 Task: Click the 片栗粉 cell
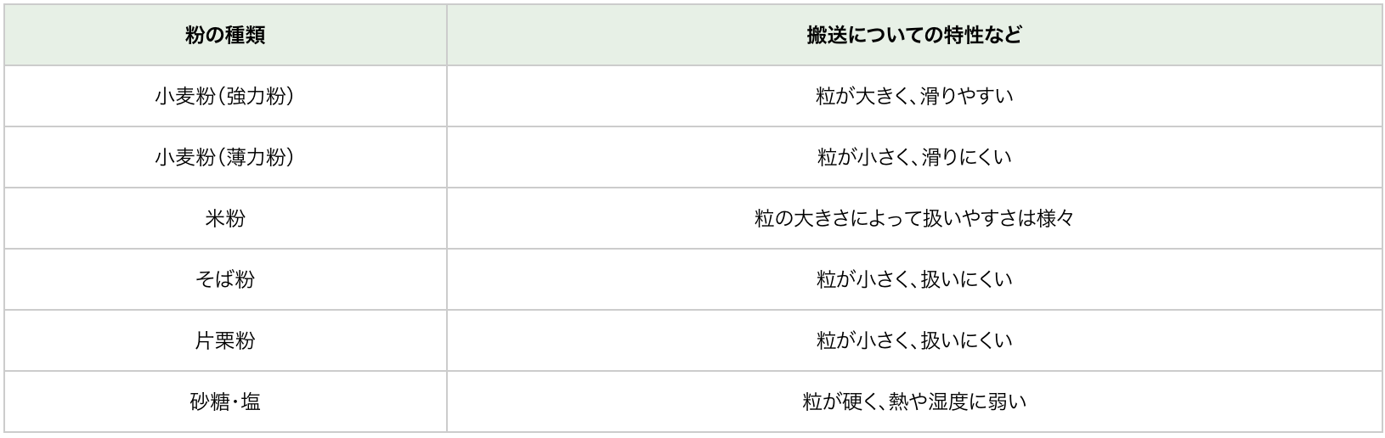tap(225, 341)
